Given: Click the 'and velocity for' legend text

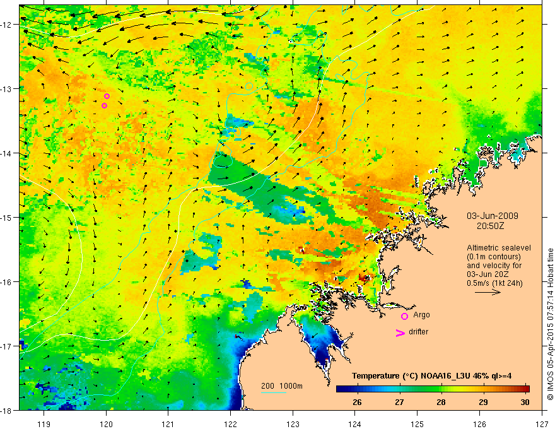Looking at the screenshot, I should tap(494, 265).
